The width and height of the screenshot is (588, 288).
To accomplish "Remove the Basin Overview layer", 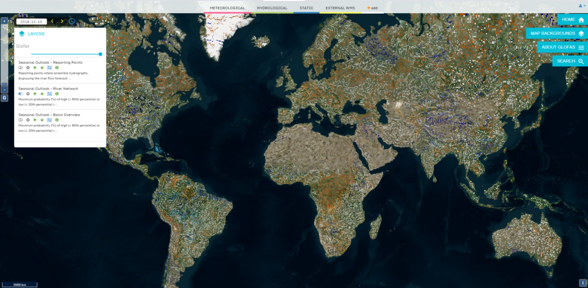I will coord(28,120).
